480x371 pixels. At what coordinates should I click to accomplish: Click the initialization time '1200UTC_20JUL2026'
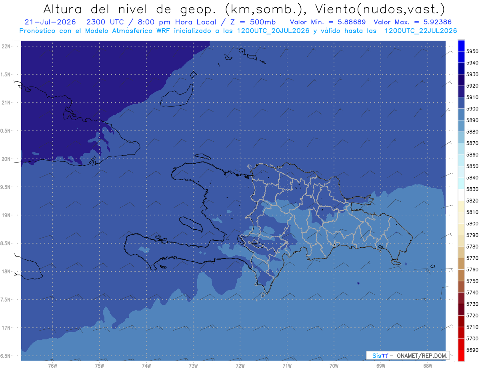[273, 31]
